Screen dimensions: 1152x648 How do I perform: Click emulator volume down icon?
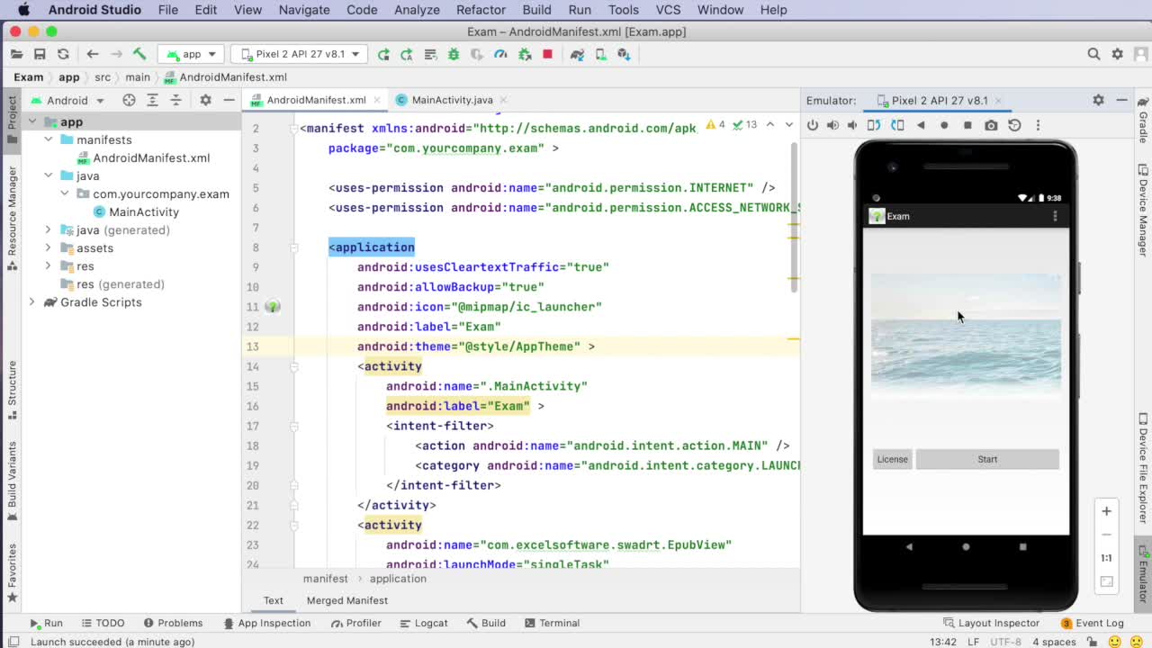[x=852, y=125]
